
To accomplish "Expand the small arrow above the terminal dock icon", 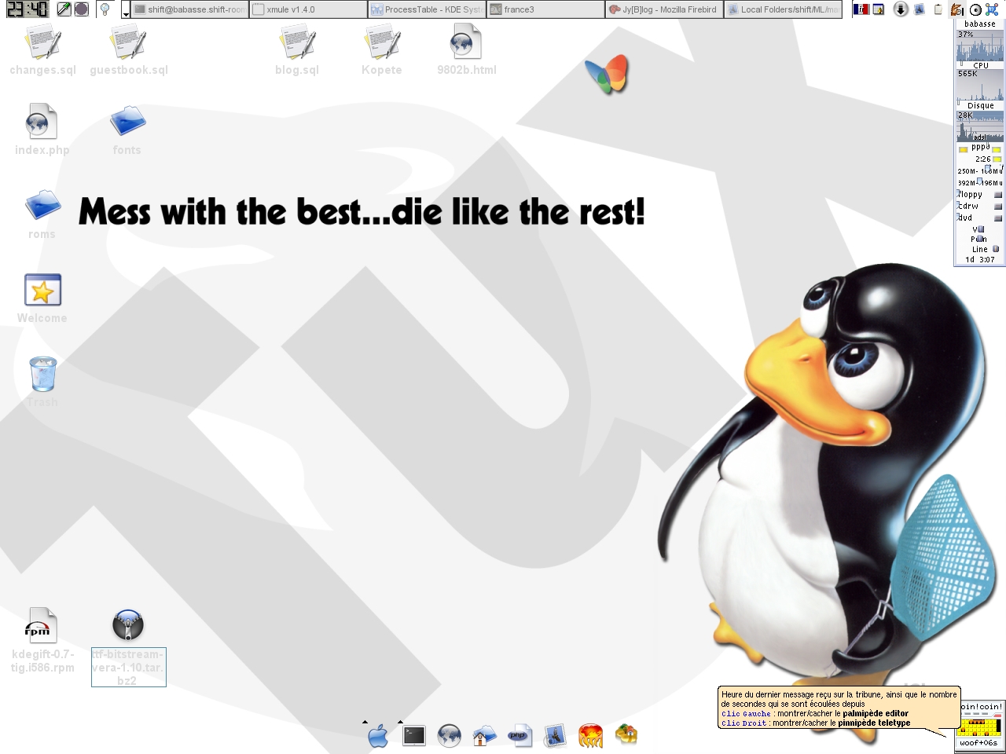I will (x=400, y=722).
